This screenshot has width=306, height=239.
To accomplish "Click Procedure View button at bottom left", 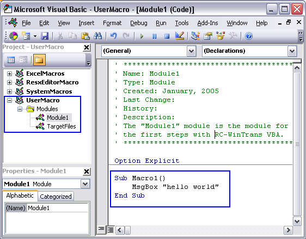I will [x=101, y=230].
